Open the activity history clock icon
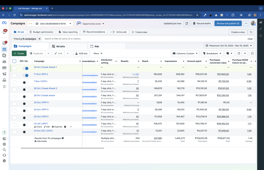264x170 pixels. click(x=260, y=36)
